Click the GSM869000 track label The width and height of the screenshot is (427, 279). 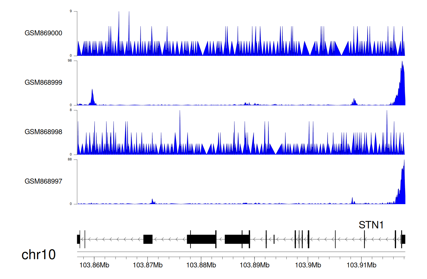[43, 33]
